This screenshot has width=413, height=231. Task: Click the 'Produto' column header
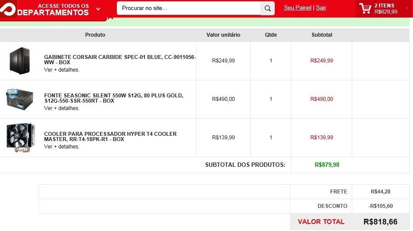pyautogui.click(x=95, y=34)
